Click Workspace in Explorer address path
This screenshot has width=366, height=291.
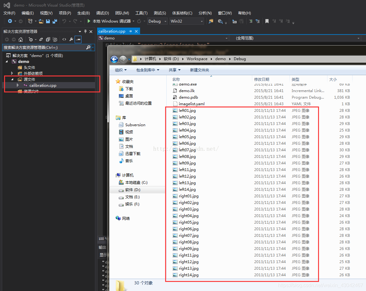pyautogui.click(x=197, y=59)
